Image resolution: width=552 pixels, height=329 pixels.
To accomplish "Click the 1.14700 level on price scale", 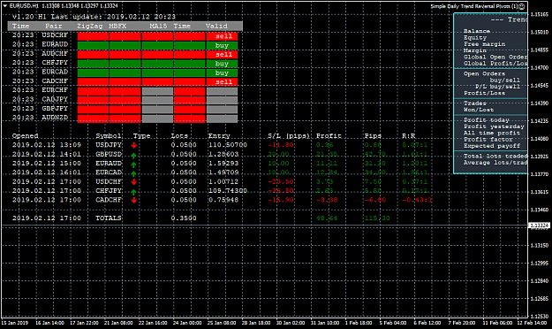I will tap(540, 68).
